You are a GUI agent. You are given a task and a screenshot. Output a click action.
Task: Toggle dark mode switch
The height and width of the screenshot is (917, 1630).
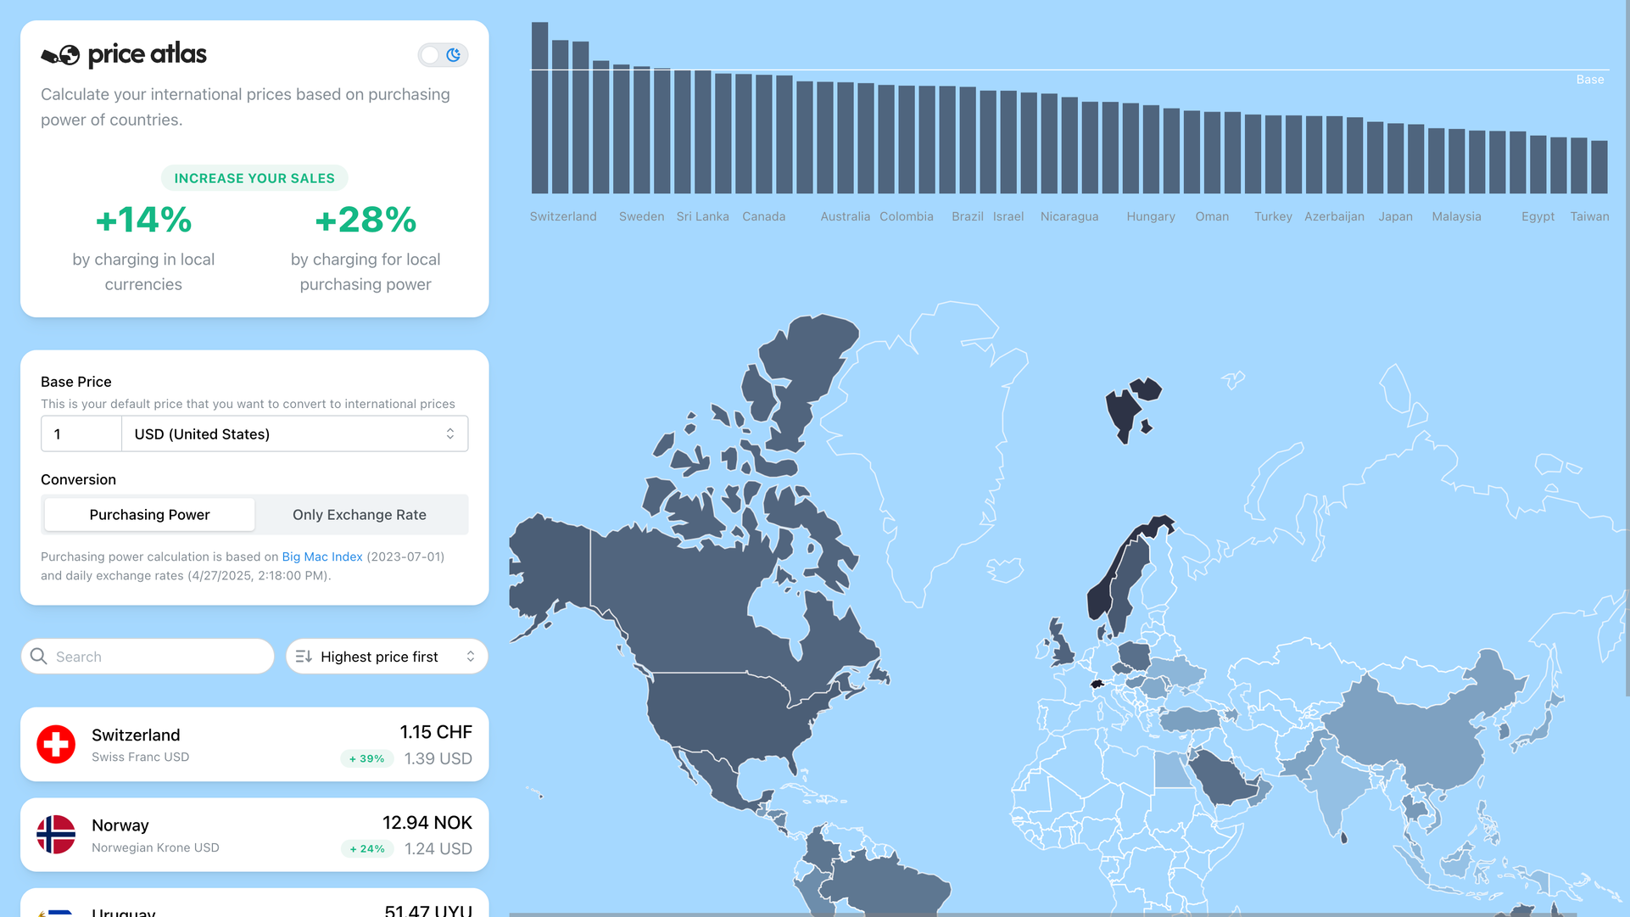point(443,55)
